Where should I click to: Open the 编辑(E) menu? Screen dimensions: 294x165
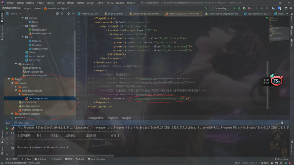click(20, 3)
